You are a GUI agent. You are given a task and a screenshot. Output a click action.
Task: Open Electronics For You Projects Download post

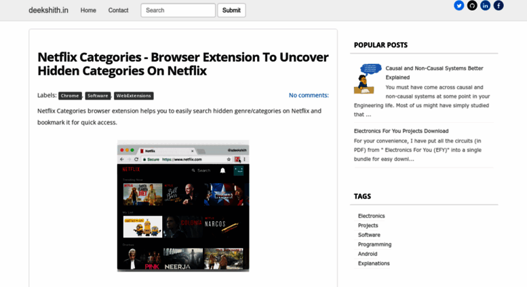(401, 131)
